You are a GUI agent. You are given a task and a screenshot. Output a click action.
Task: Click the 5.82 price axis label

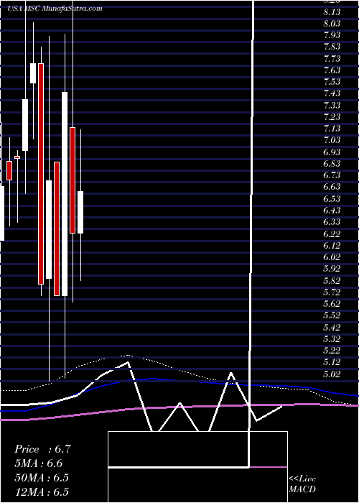click(332, 281)
